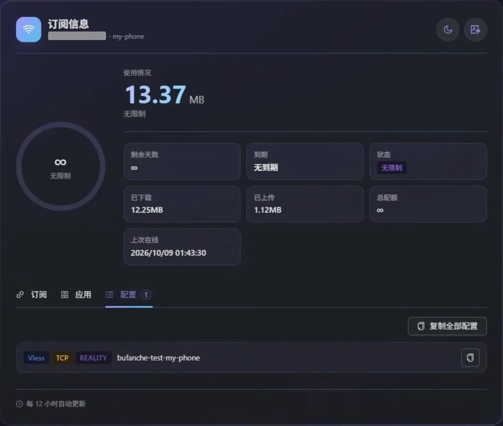
Task: Select the 配置 tab
Action: coord(129,295)
